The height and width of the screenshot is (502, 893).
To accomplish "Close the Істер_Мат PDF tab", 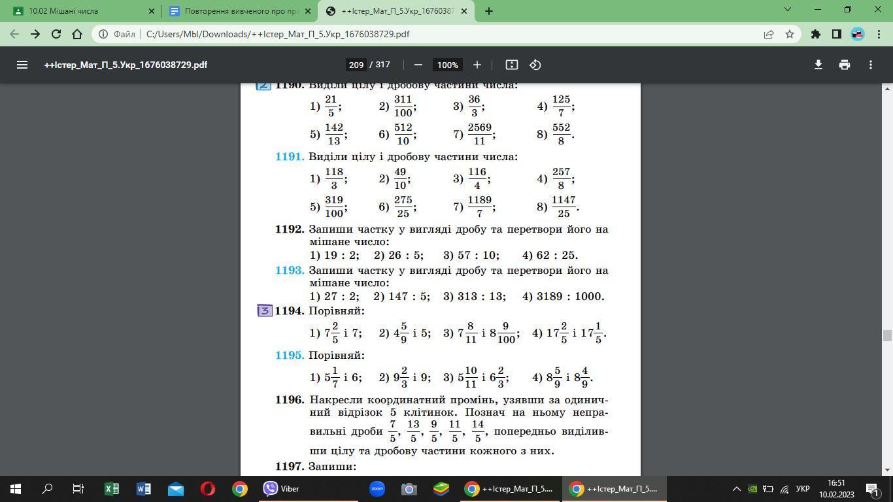I will pyautogui.click(x=464, y=11).
